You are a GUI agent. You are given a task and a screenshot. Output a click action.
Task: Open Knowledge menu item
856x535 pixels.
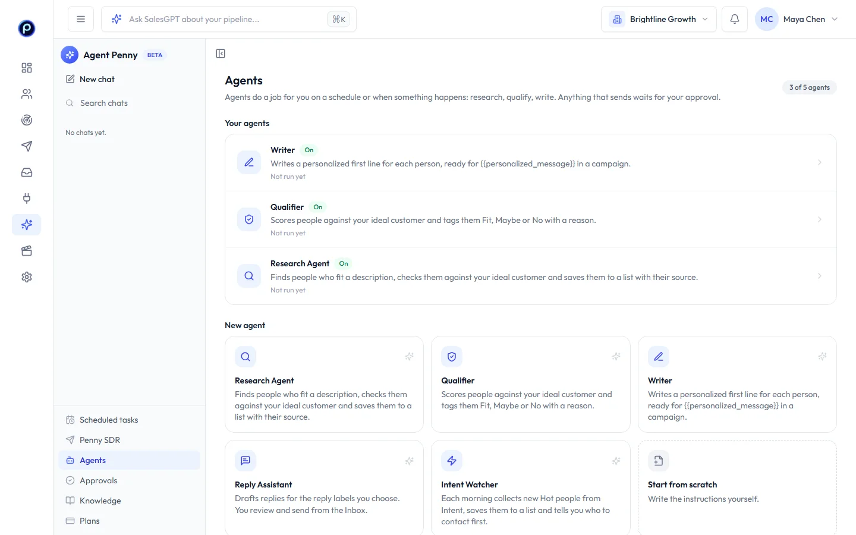click(x=129, y=501)
